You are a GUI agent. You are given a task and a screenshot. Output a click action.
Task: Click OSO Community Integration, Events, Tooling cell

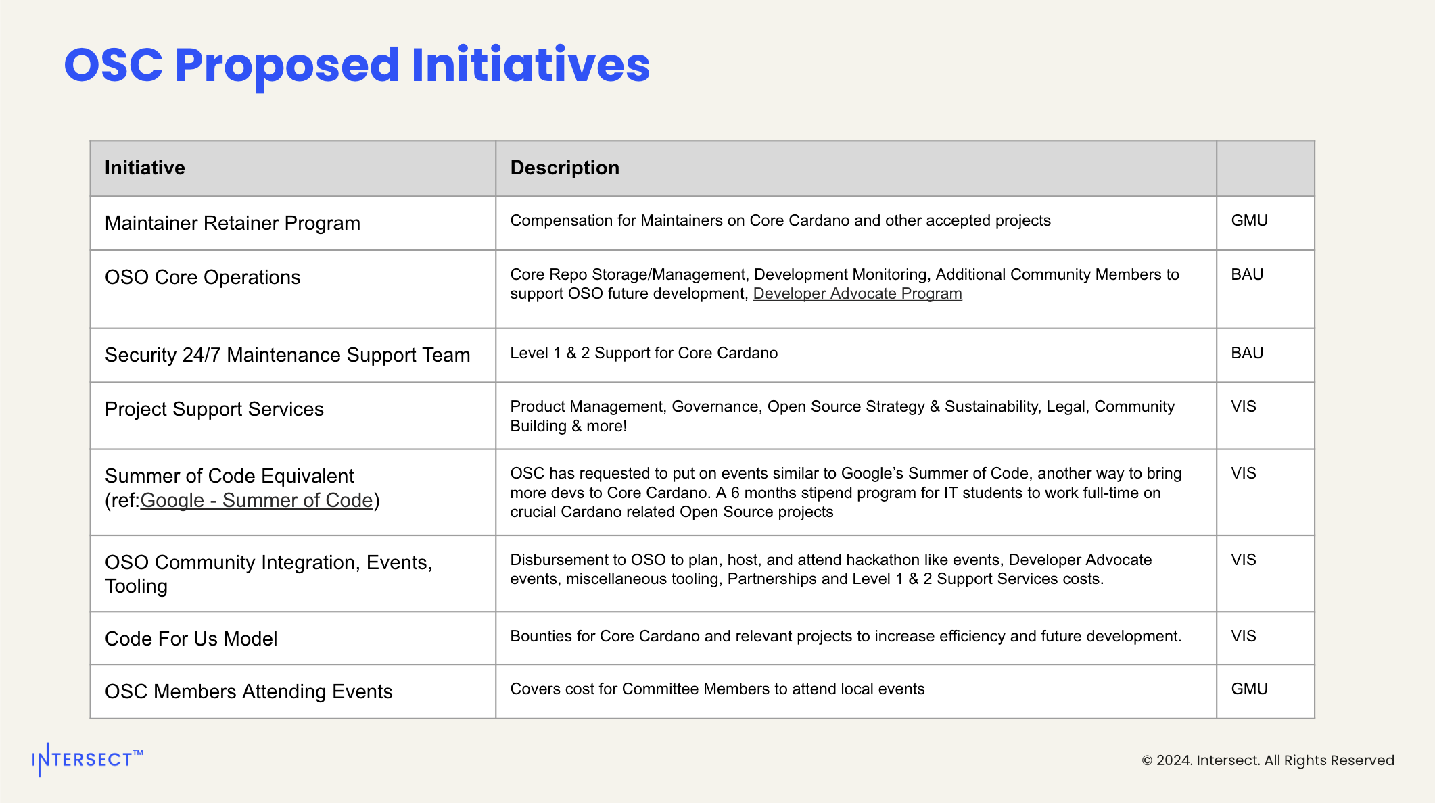(268, 575)
